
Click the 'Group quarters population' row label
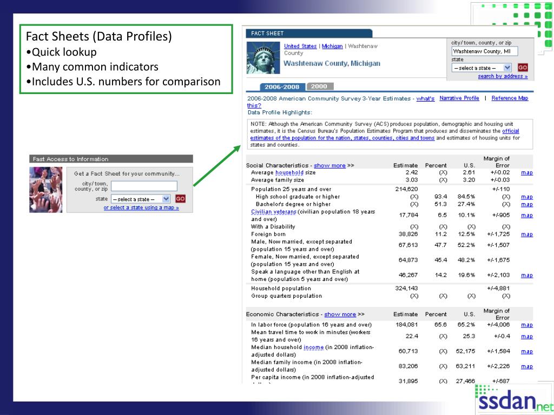(287, 296)
